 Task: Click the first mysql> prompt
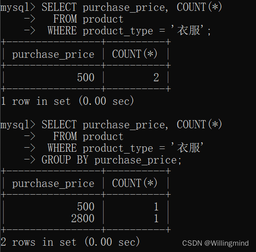tap(18, 7)
